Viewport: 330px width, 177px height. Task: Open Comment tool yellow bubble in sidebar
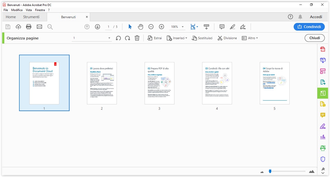(323, 115)
